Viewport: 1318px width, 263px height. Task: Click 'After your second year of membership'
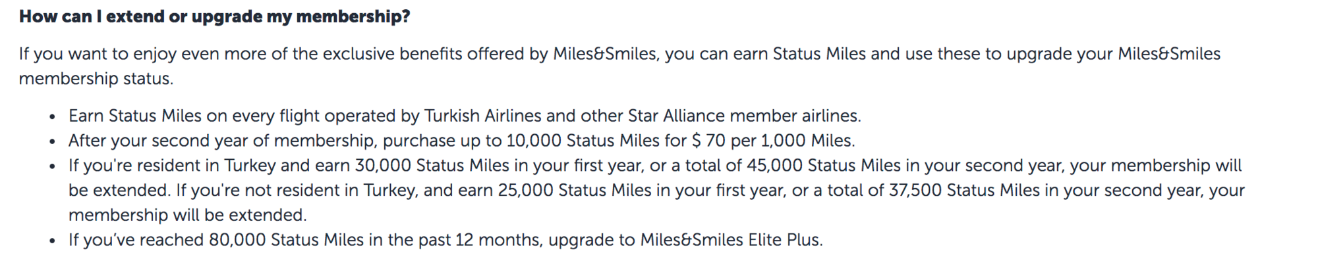(222, 141)
